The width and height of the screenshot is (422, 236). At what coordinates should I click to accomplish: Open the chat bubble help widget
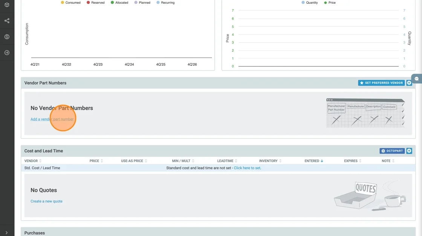[417, 79]
